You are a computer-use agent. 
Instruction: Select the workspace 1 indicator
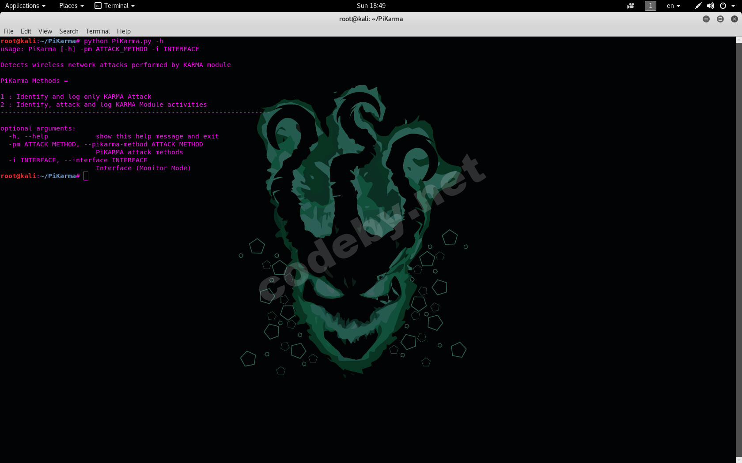tap(650, 6)
